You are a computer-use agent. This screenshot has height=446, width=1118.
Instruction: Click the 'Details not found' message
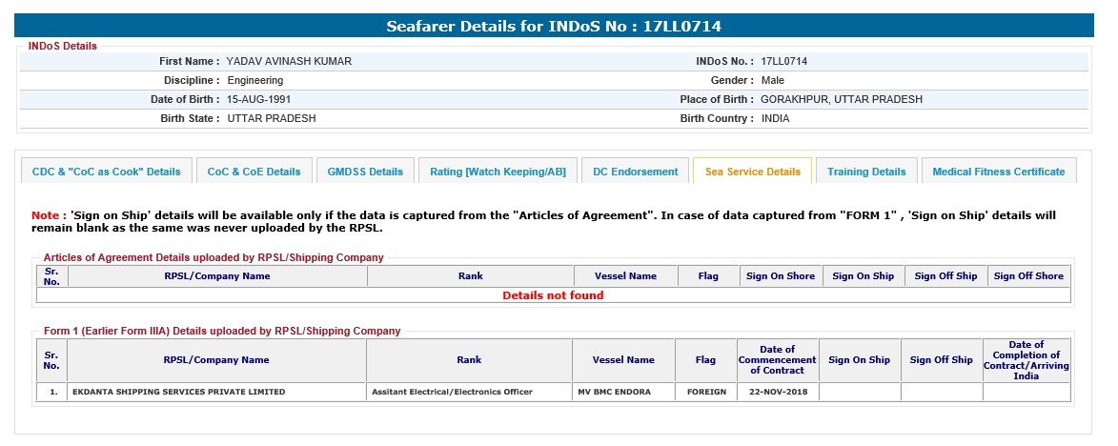[553, 295]
